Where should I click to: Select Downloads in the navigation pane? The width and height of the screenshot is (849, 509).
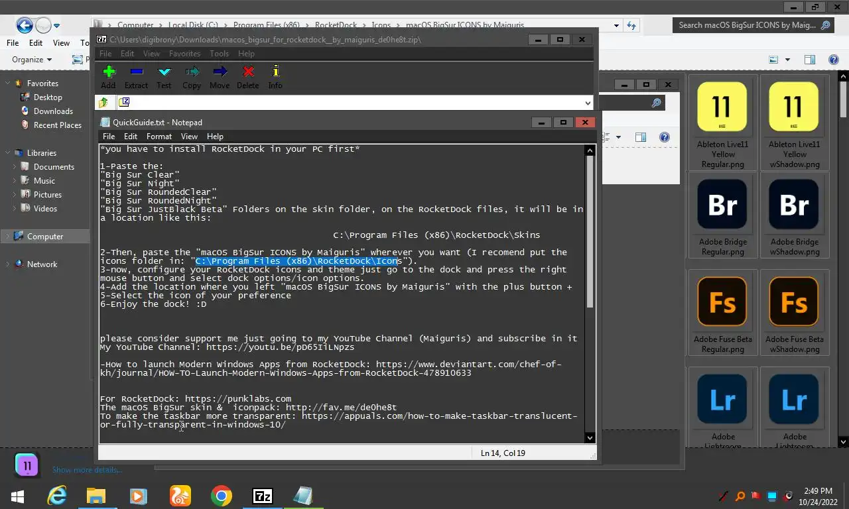[53, 111]
